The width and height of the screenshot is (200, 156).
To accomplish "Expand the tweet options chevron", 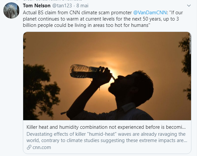I will click(189, 6).
